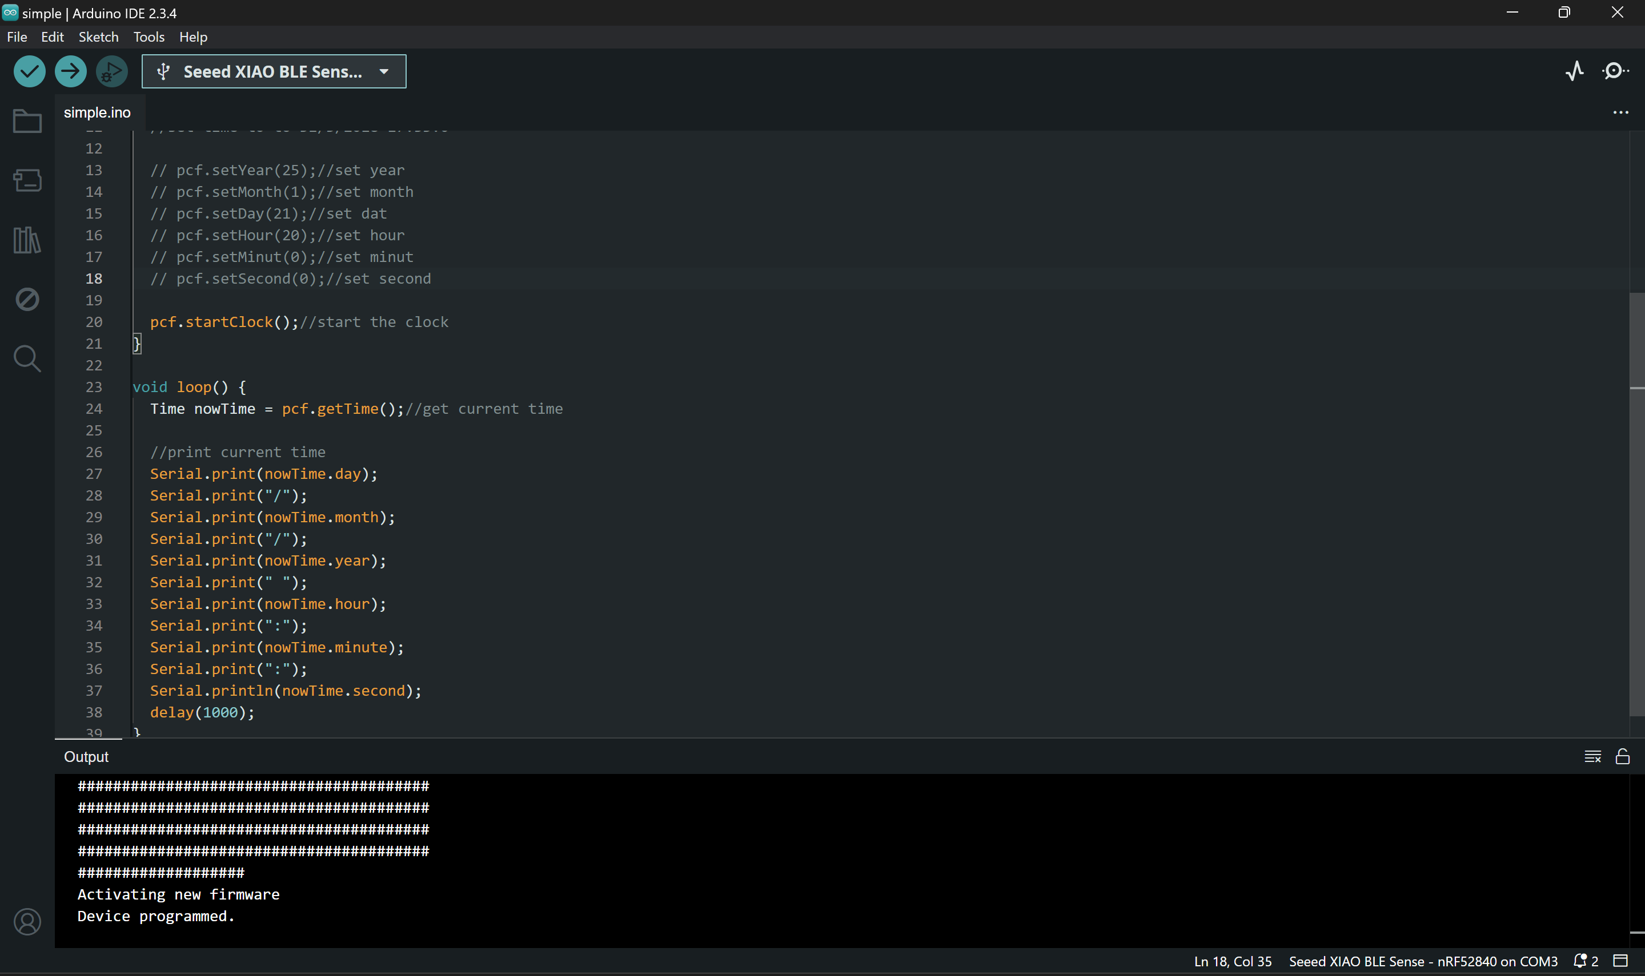This screenshot has height=976, width=1645.
Task: Click Serial.print(nowTime.month) line
Action: (272, 517)
